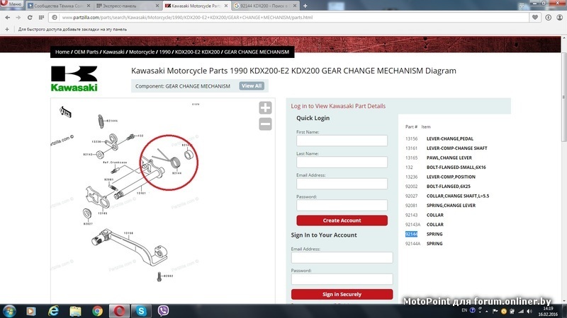Click the Sign In Securely button
The image size is (567, 318).
[x=342, y=294]
